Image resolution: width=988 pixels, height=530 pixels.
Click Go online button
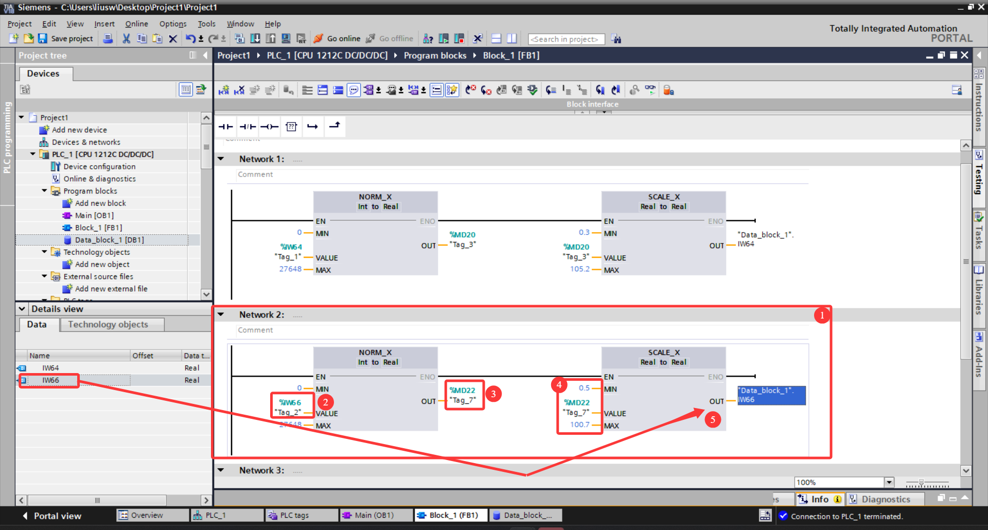point(338,39)
